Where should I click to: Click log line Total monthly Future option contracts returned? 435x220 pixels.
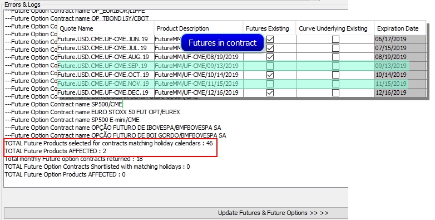point(74,159)
